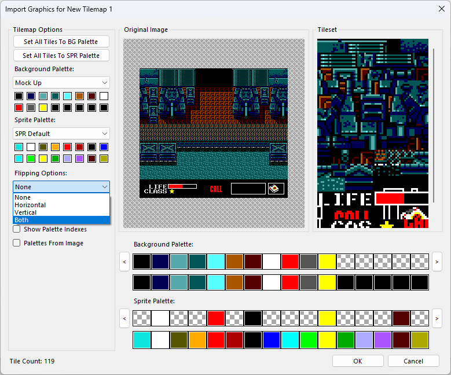
Task: Go to previous sprite palette row
Action: [x=124, y=318]
